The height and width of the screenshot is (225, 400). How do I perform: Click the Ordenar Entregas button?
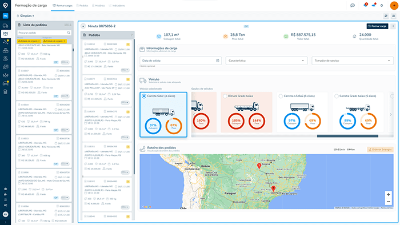click(380, 150)
